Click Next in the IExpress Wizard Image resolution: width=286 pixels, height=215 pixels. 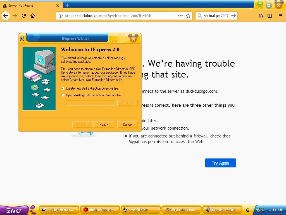click(104, 125)
